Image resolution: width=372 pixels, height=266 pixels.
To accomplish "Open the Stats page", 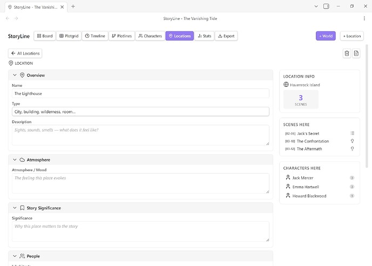I will click(x=204, y=36).
